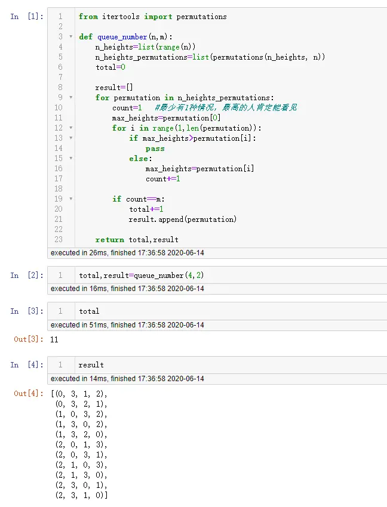
Task: Fold the if max_heights block at line 13
Action: 71,138
